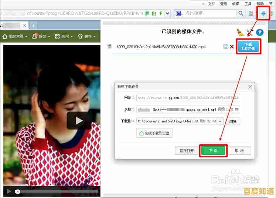276x198 pixels.
Task: Click the copy link icon beside the mp4 file
Action: pos(226,47)
